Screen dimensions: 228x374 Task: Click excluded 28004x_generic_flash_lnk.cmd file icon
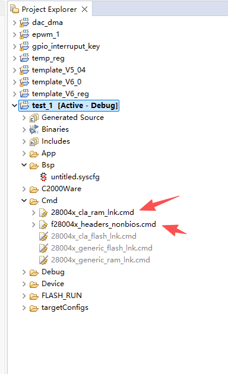(x=43, y=248)
